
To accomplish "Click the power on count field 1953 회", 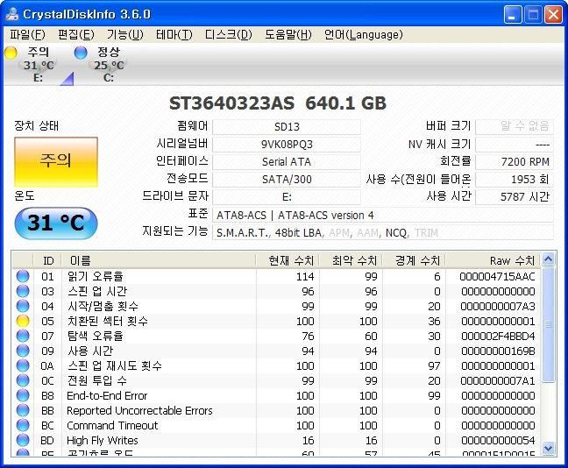I will click(515, 180).
